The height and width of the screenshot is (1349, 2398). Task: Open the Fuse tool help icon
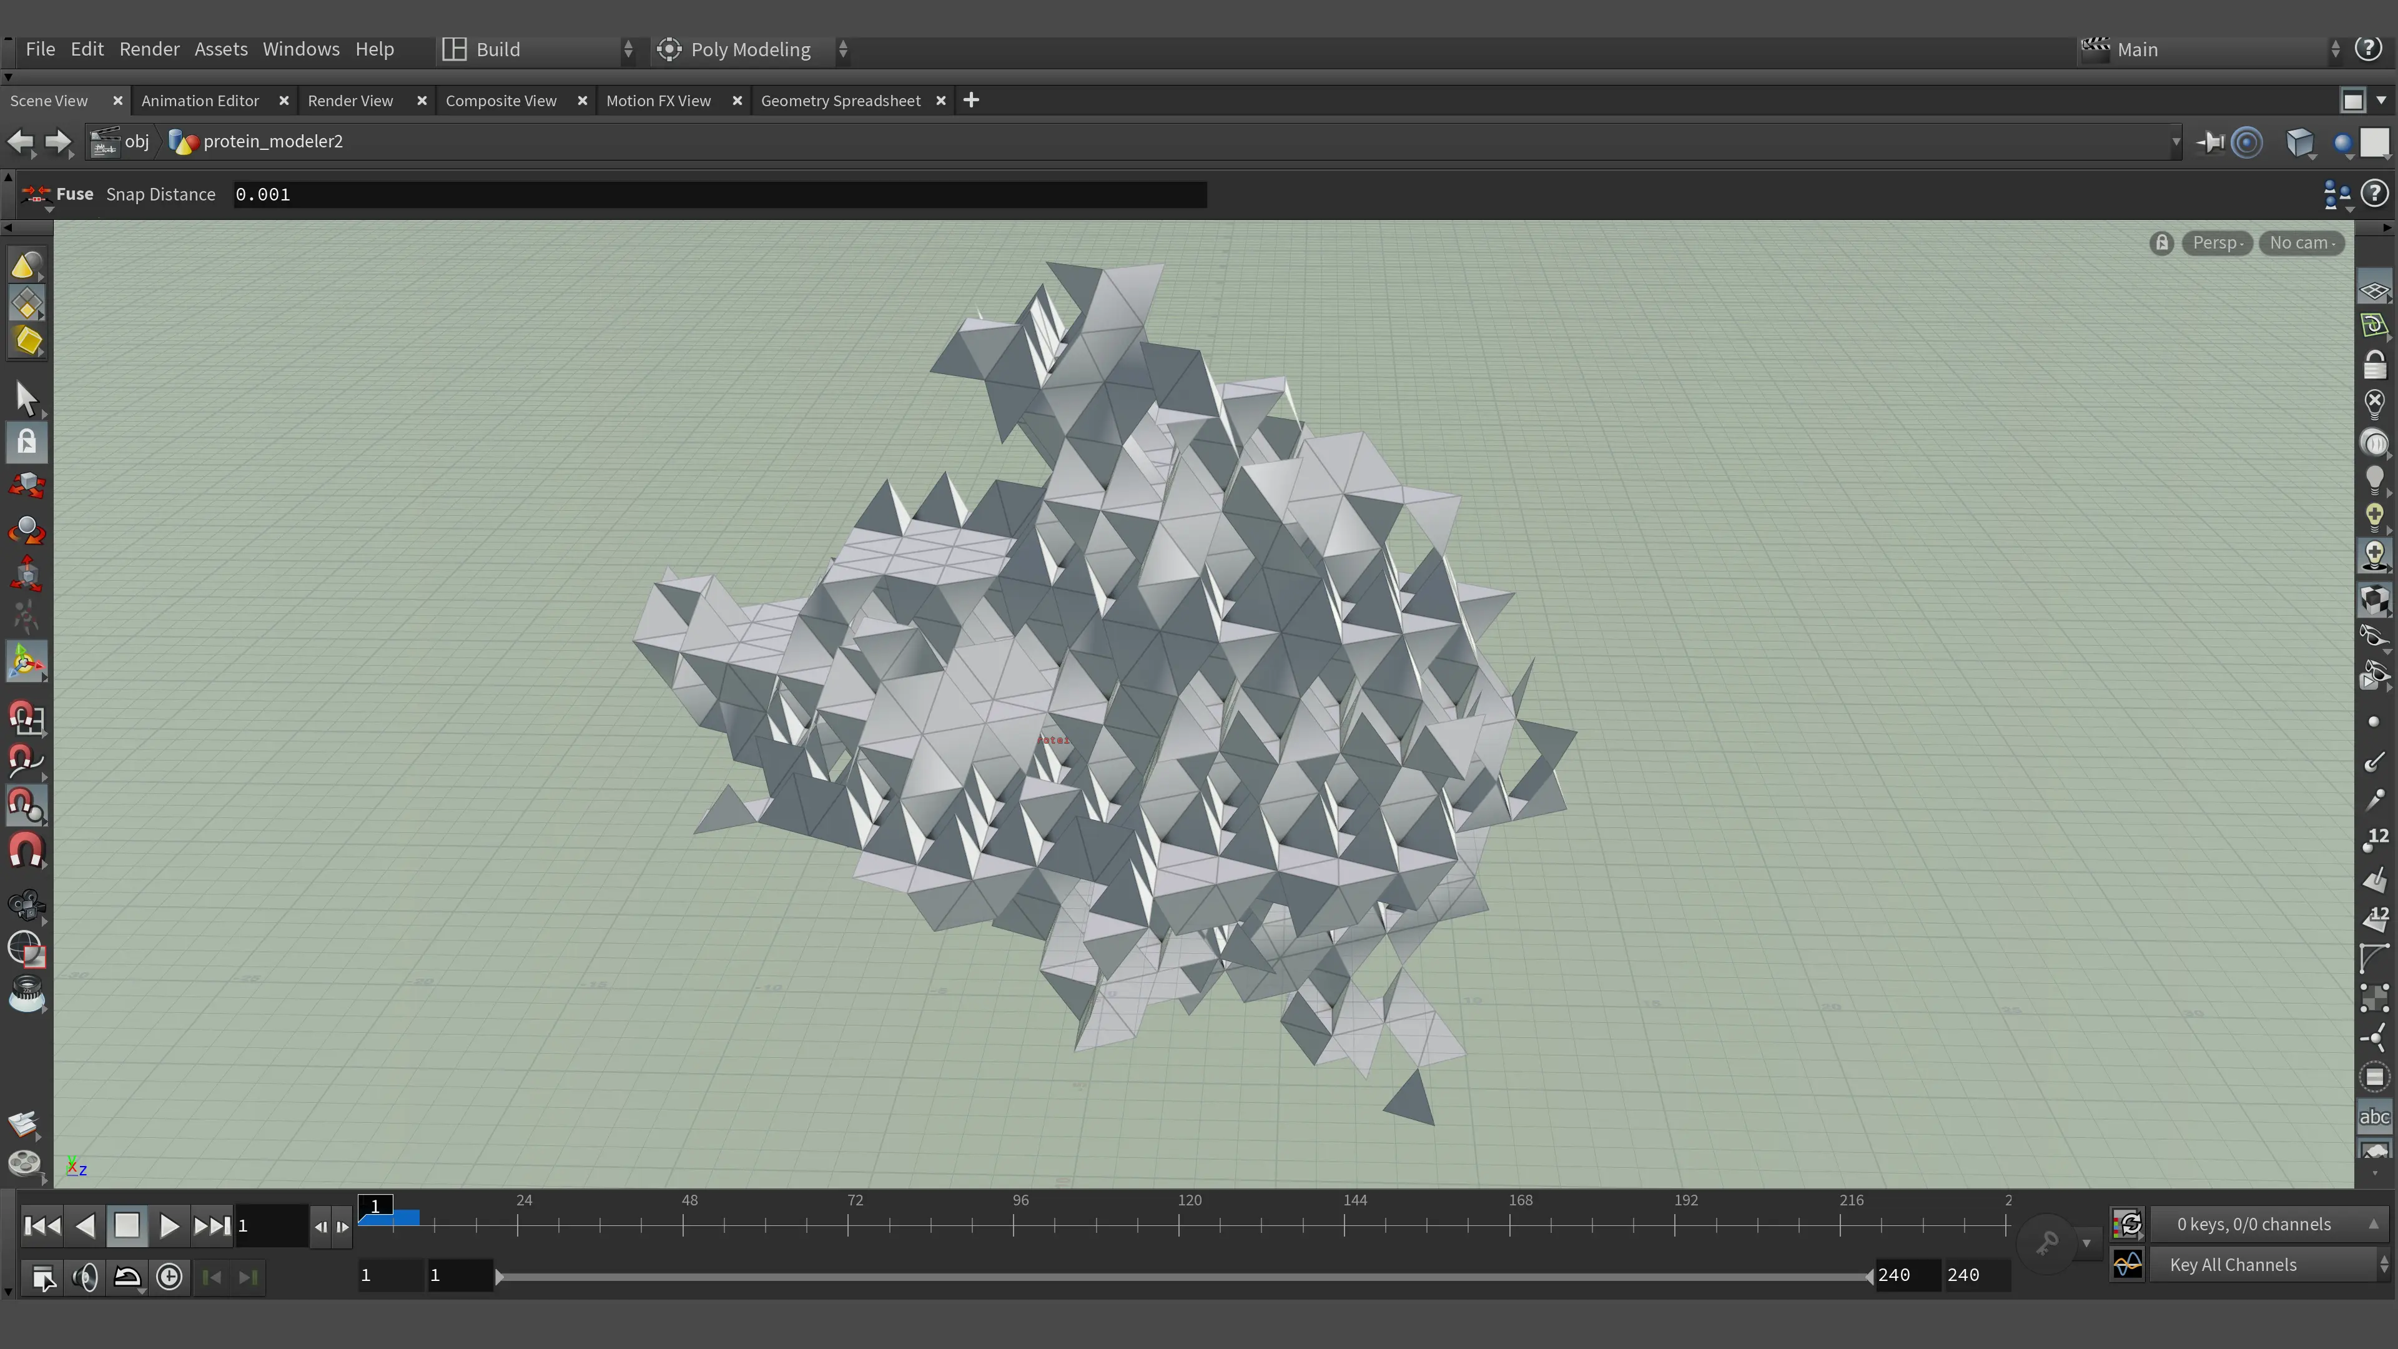2375,194
